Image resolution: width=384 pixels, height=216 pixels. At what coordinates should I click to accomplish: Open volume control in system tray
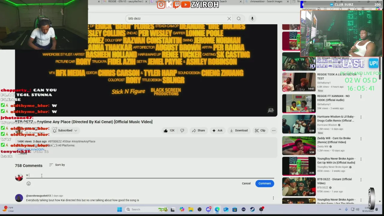[x=357, y=209]
